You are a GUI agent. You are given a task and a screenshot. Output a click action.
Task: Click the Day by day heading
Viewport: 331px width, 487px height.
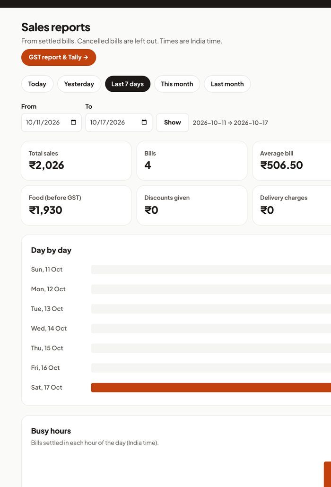51,250
